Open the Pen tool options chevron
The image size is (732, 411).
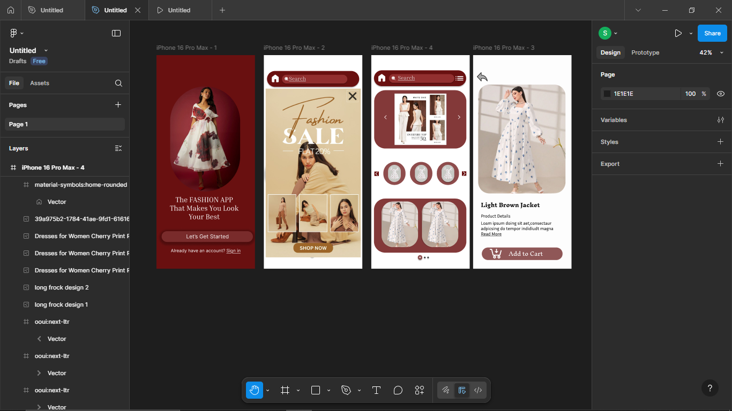click(x=359, y=391)
